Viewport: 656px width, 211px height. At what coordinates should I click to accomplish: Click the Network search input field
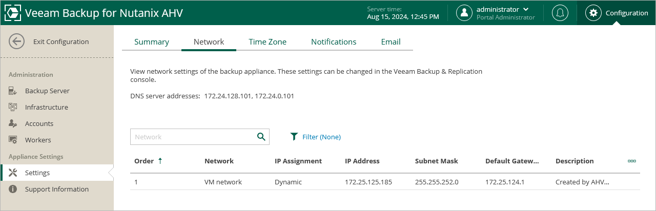(x=192, y=137)
